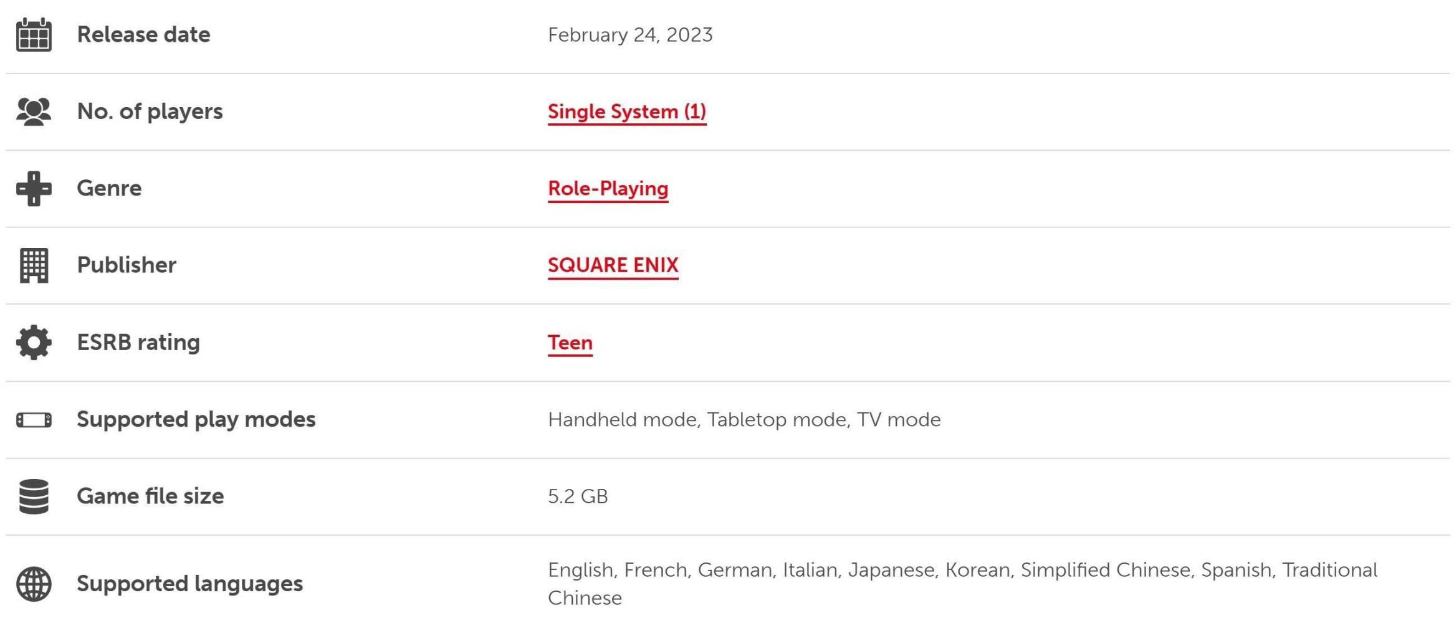Click the Release date label
This screenshot has height=631, width=1454.
coord(143,35)
